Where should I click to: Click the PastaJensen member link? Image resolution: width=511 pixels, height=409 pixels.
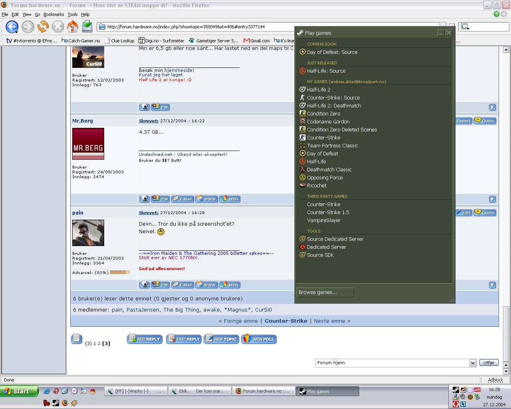[x=143, y=310]
